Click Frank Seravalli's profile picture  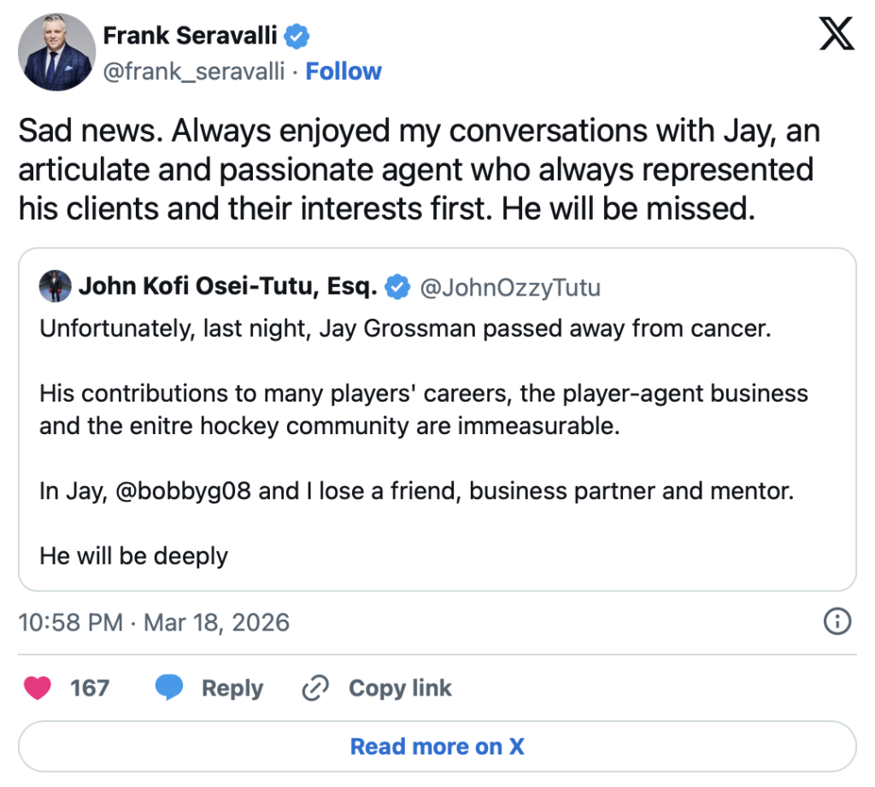(x=56, y=51)
